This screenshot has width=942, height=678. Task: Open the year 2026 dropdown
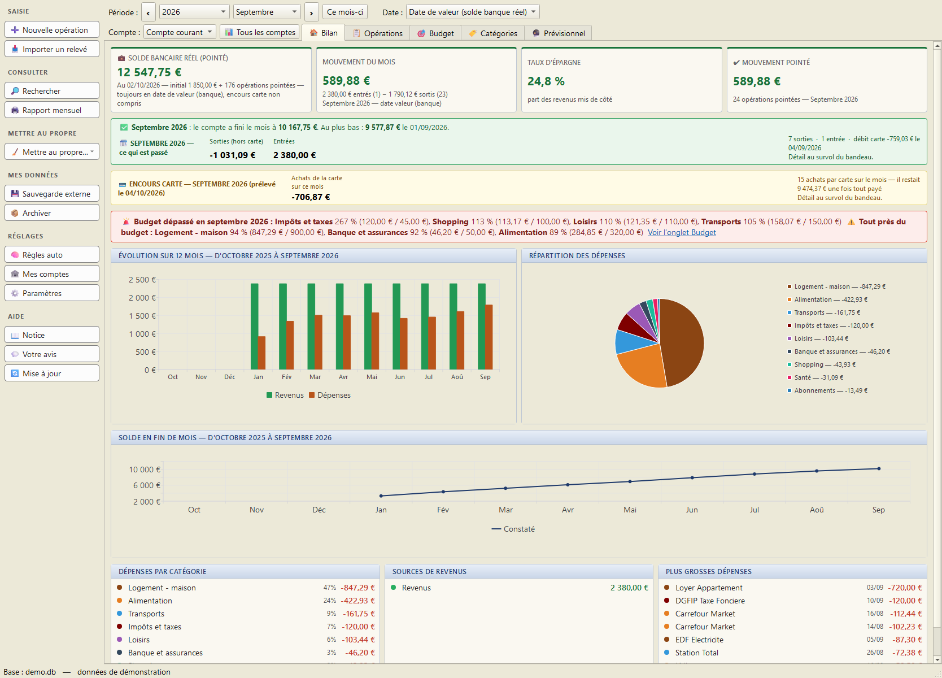coord(194,12)
